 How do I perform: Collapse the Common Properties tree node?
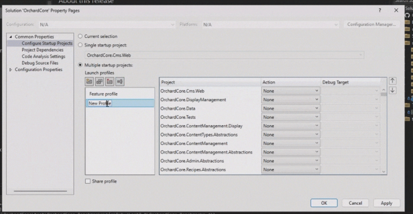(x=11, y=37)
